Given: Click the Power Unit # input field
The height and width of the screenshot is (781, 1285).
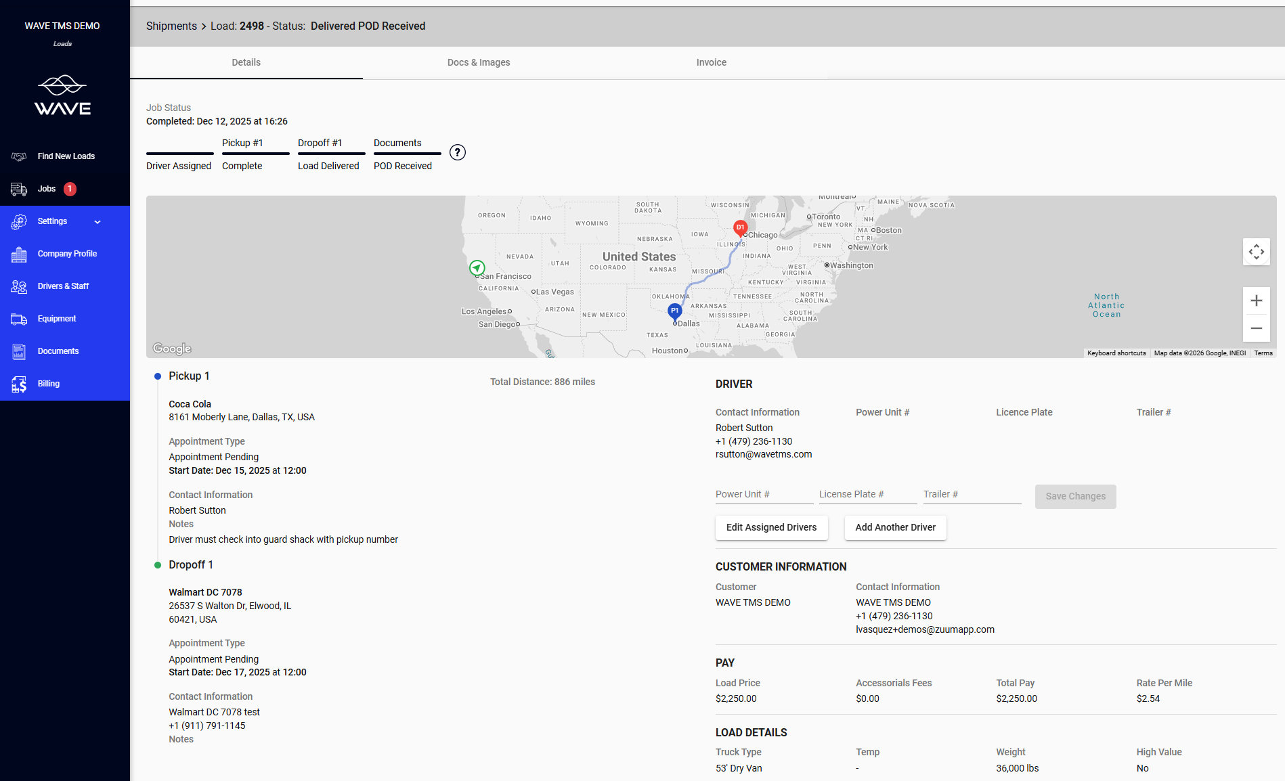Looking at the screenshot, I should click(x=764, y=495).
